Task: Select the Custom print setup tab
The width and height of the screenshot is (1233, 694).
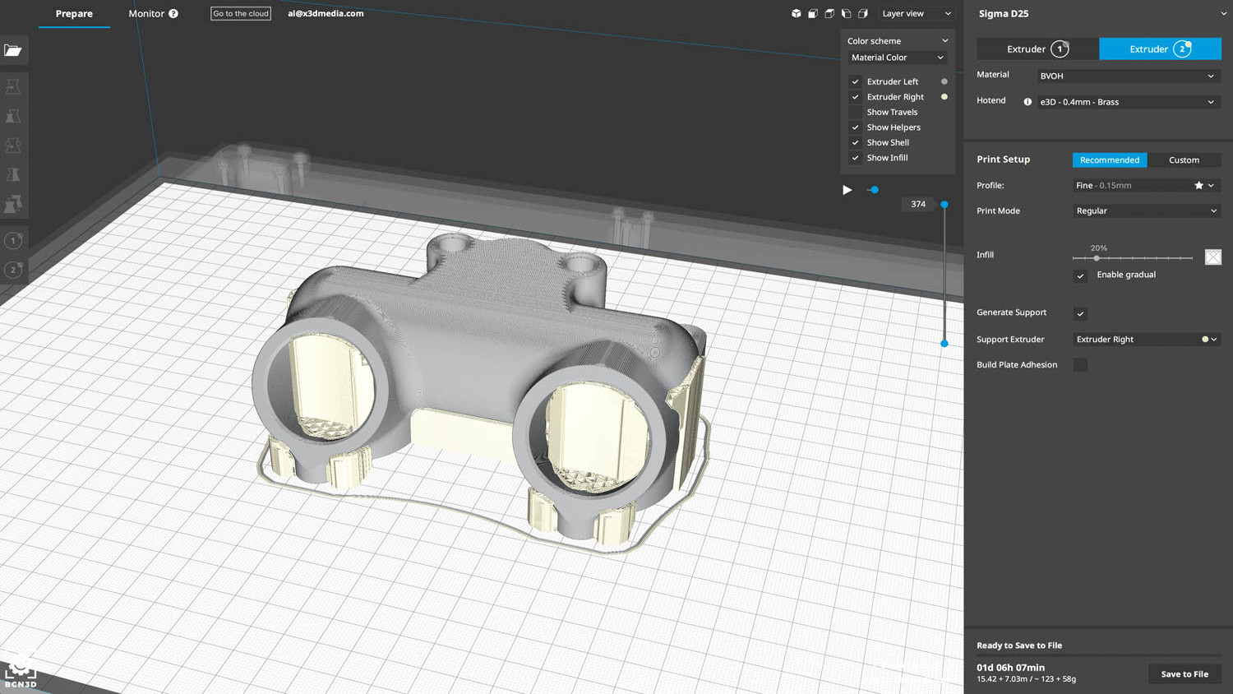Action: (x=1184, y=160)
